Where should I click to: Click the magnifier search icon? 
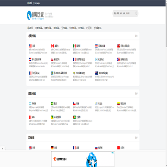(136, 13)
